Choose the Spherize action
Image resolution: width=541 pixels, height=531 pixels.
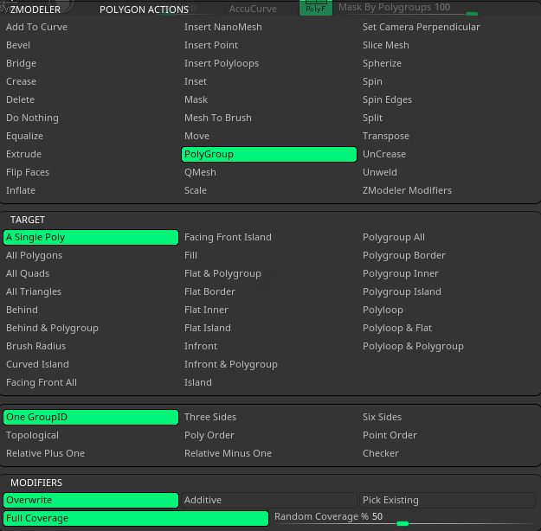point(382,63)
